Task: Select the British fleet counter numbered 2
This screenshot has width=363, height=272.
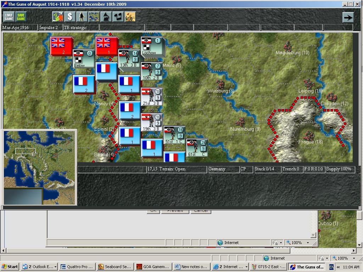Action: coord(61,46)
